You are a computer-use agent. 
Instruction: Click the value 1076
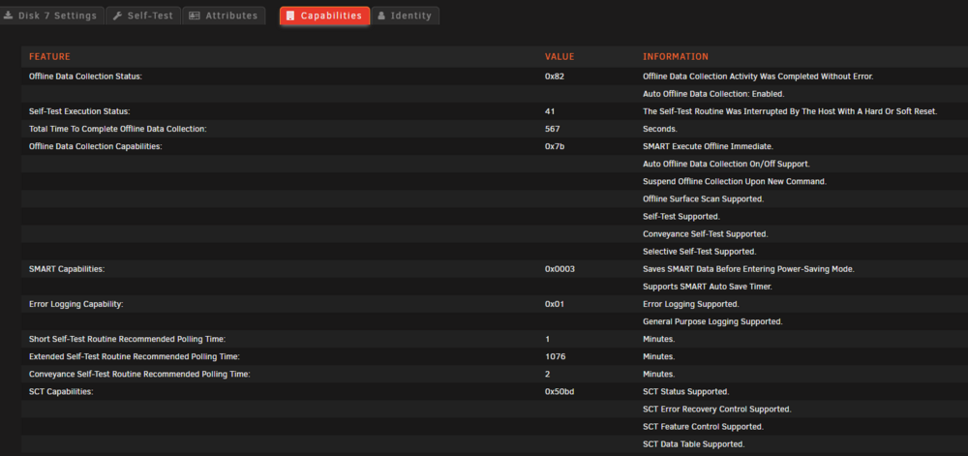click(555, 356)
